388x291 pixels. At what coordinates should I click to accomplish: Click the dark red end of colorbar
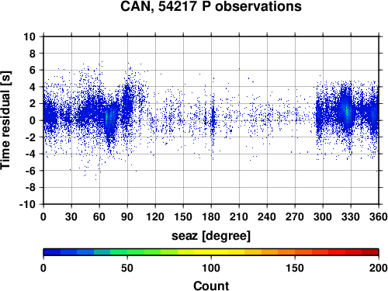click(370, 252)
